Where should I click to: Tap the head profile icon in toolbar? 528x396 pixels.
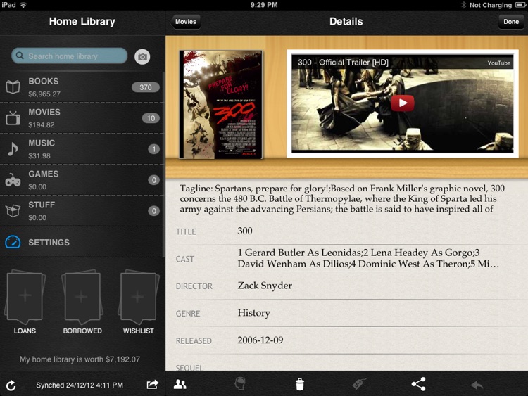(240, 384)
